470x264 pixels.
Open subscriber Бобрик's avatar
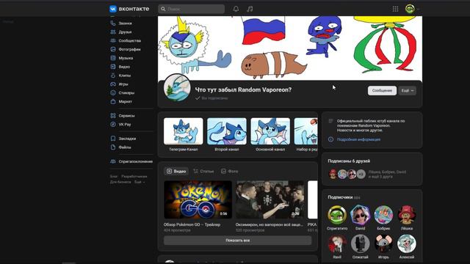[x=383, y=215]
